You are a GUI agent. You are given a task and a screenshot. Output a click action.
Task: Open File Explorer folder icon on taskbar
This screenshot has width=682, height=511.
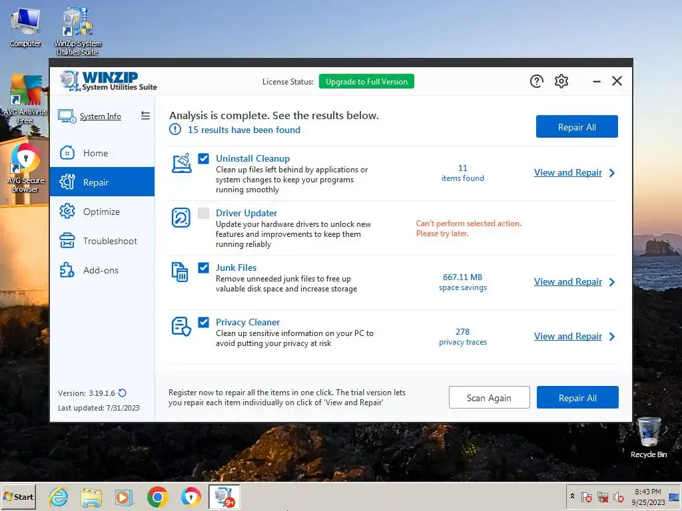point(91,497)
